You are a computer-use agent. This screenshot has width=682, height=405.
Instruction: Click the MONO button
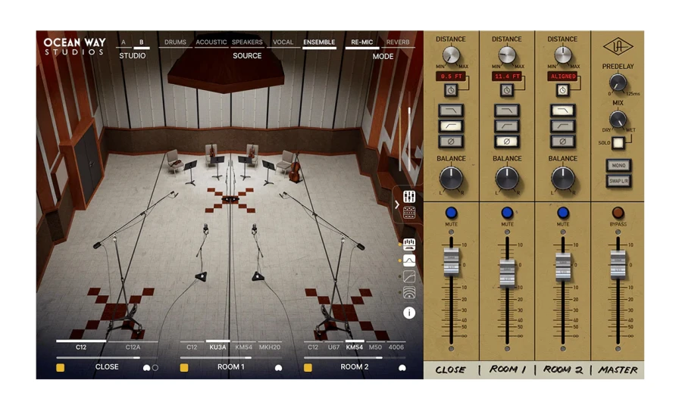(618, 166)
